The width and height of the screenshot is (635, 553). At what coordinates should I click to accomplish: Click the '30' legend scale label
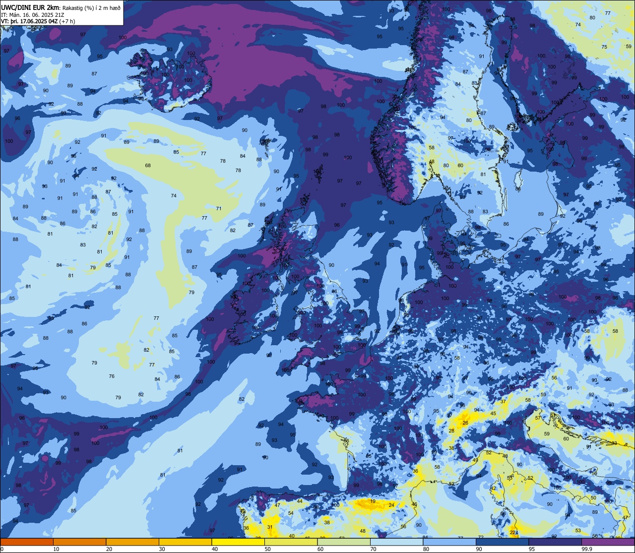[x=162, y=549]
